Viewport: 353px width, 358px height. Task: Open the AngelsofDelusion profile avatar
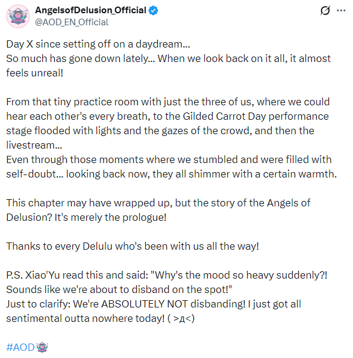click(18, 16)
